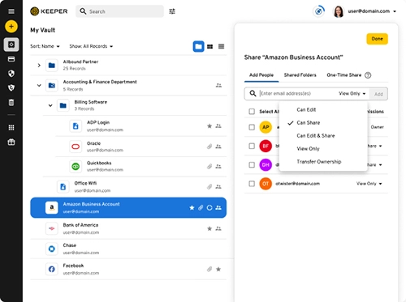This screenshot has width=406, height=302.
Task: Select Can Edit & Share option
Action: 323,136
